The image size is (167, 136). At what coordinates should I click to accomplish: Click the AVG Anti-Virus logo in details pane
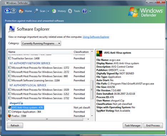99,53
